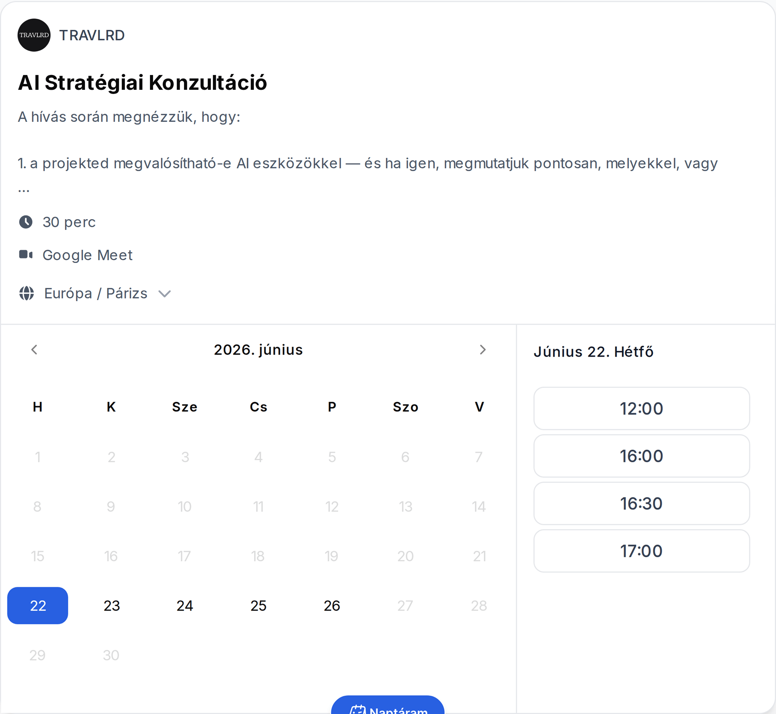Click disabled date 27 in calendar
The width and height of the screenshot is (776, 714).
coord(405,605)
